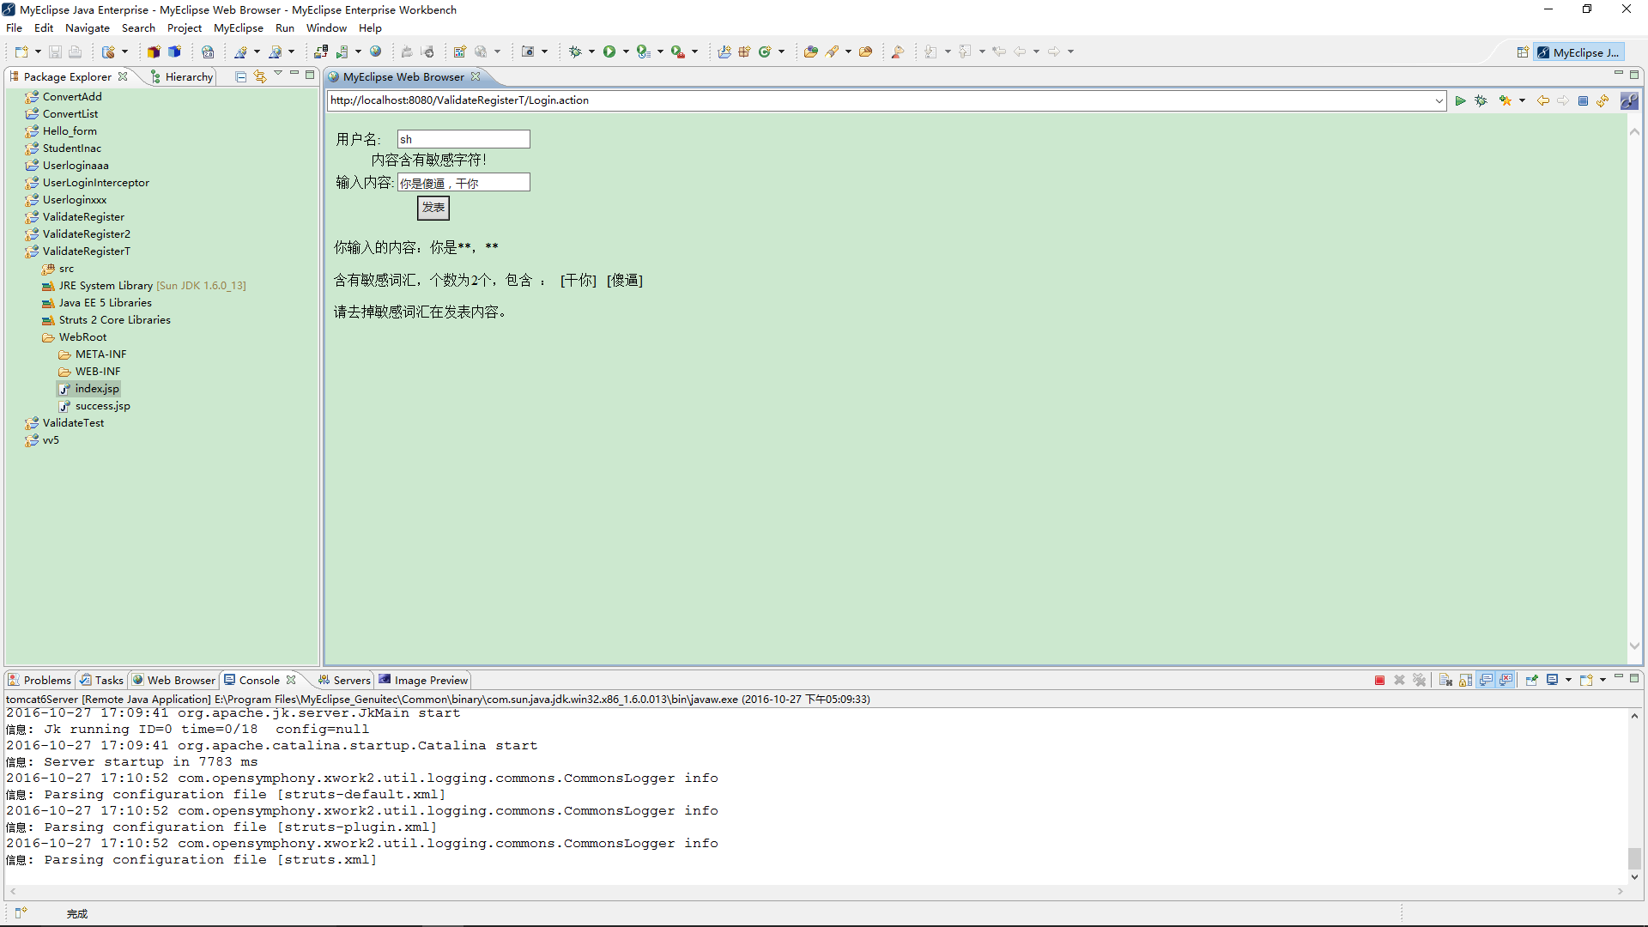Close the MyEclipse Web Browser tab
Screen dimensions: 1648x927
pyautogui.click(x=476, y=77)
